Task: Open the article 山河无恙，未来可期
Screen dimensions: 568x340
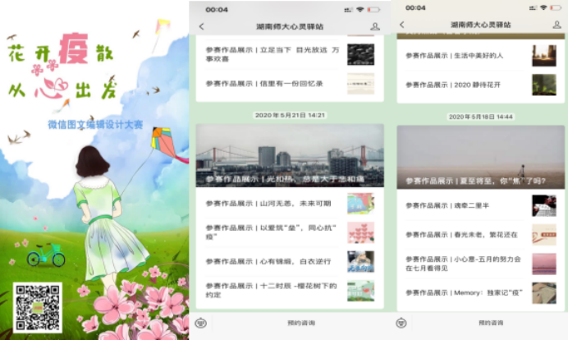Action: pos(269,203)
